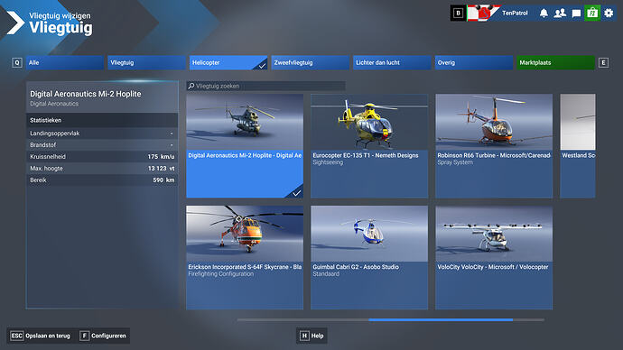Click the Spray System livery label

(455, 162)
